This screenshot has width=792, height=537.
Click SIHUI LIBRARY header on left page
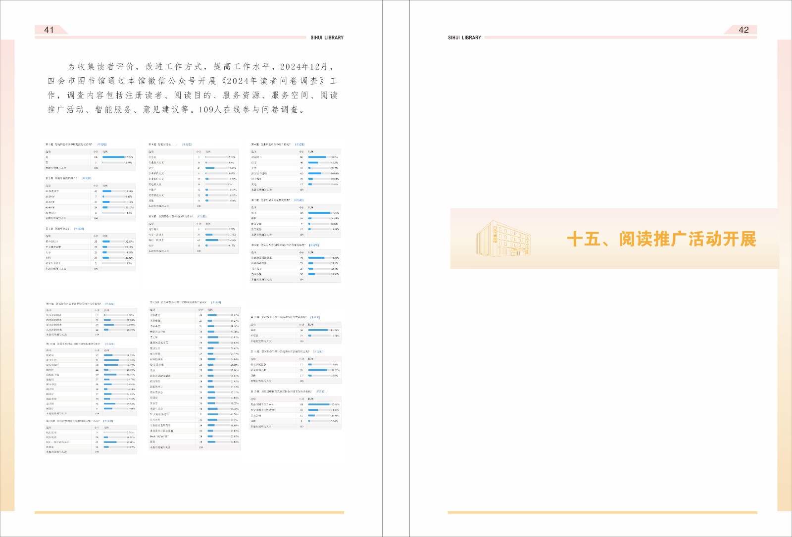(x=327, y=38)
